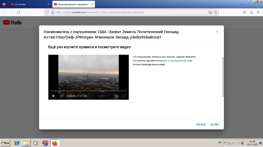
Task: Close the (2) YouTube tab
Action: click(49, 4)
